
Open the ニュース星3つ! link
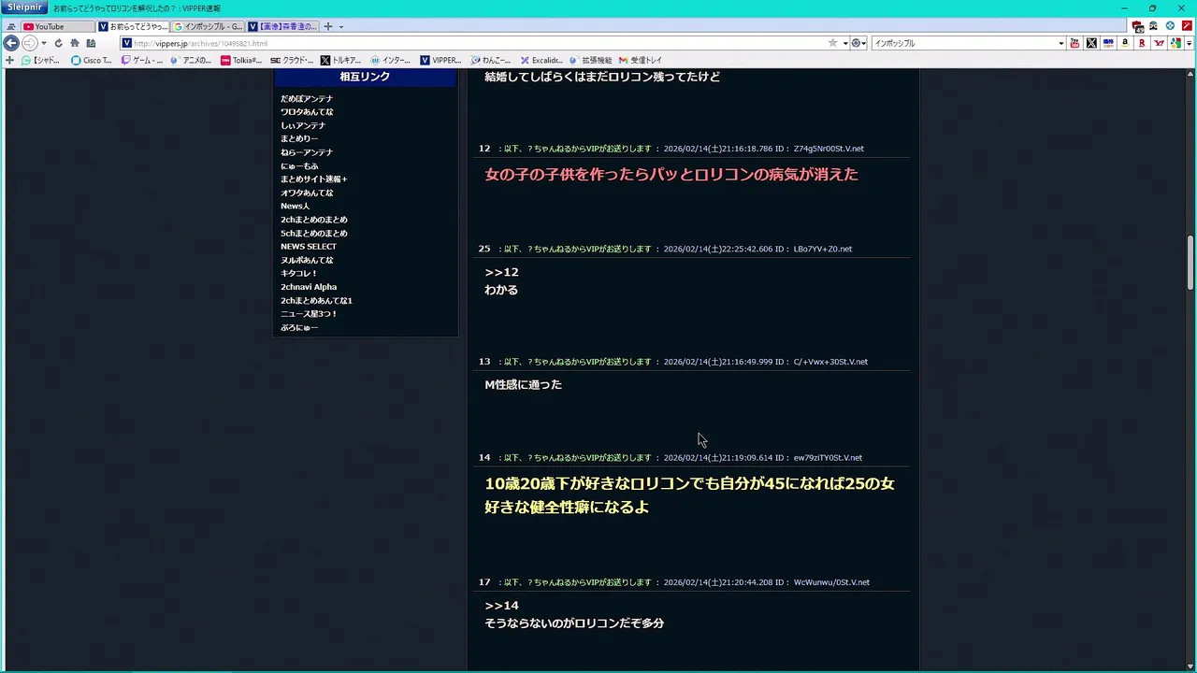pos(309,314)
